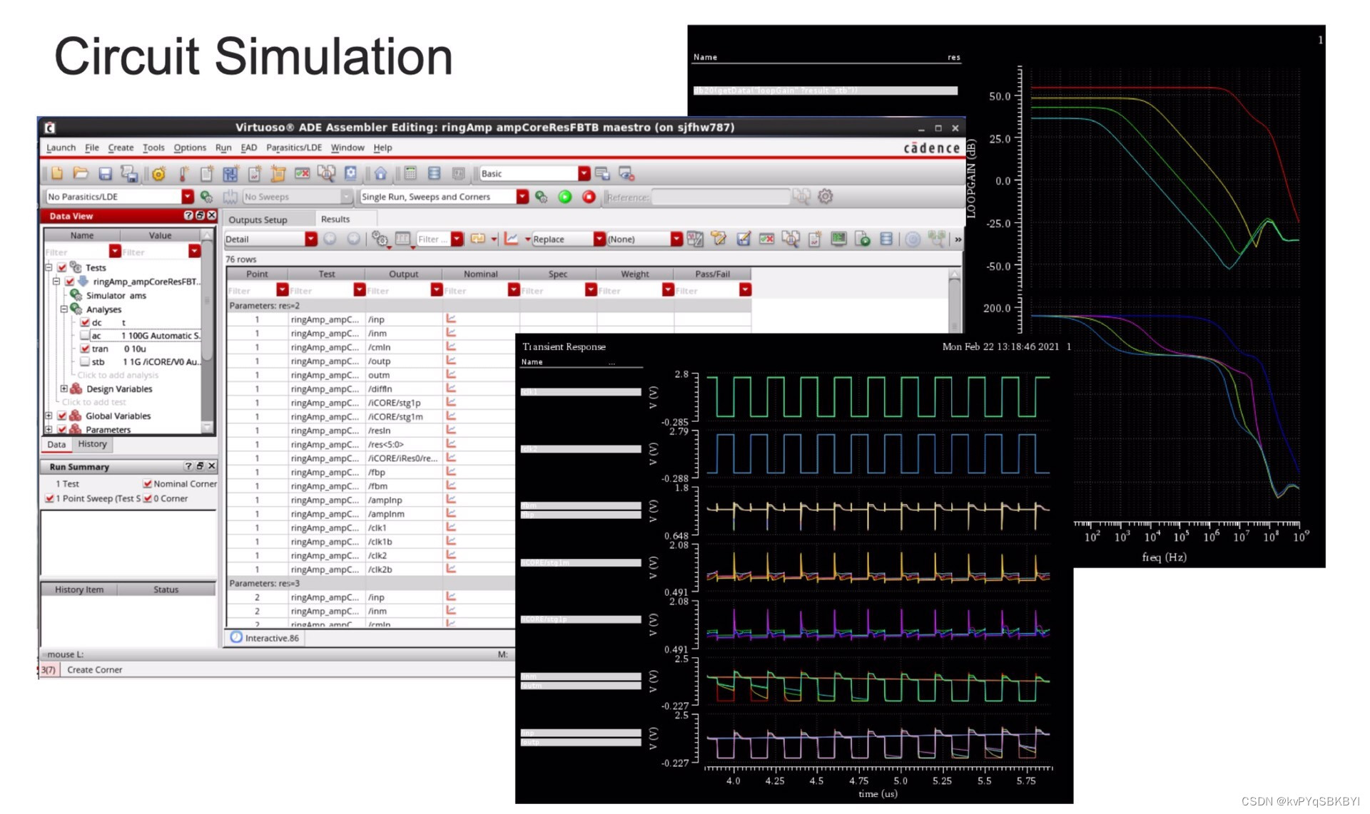The width and height of the screenshot is (1370, 814).
Task: Click plot icon for /outp row
Action: (x=451, y=361)
